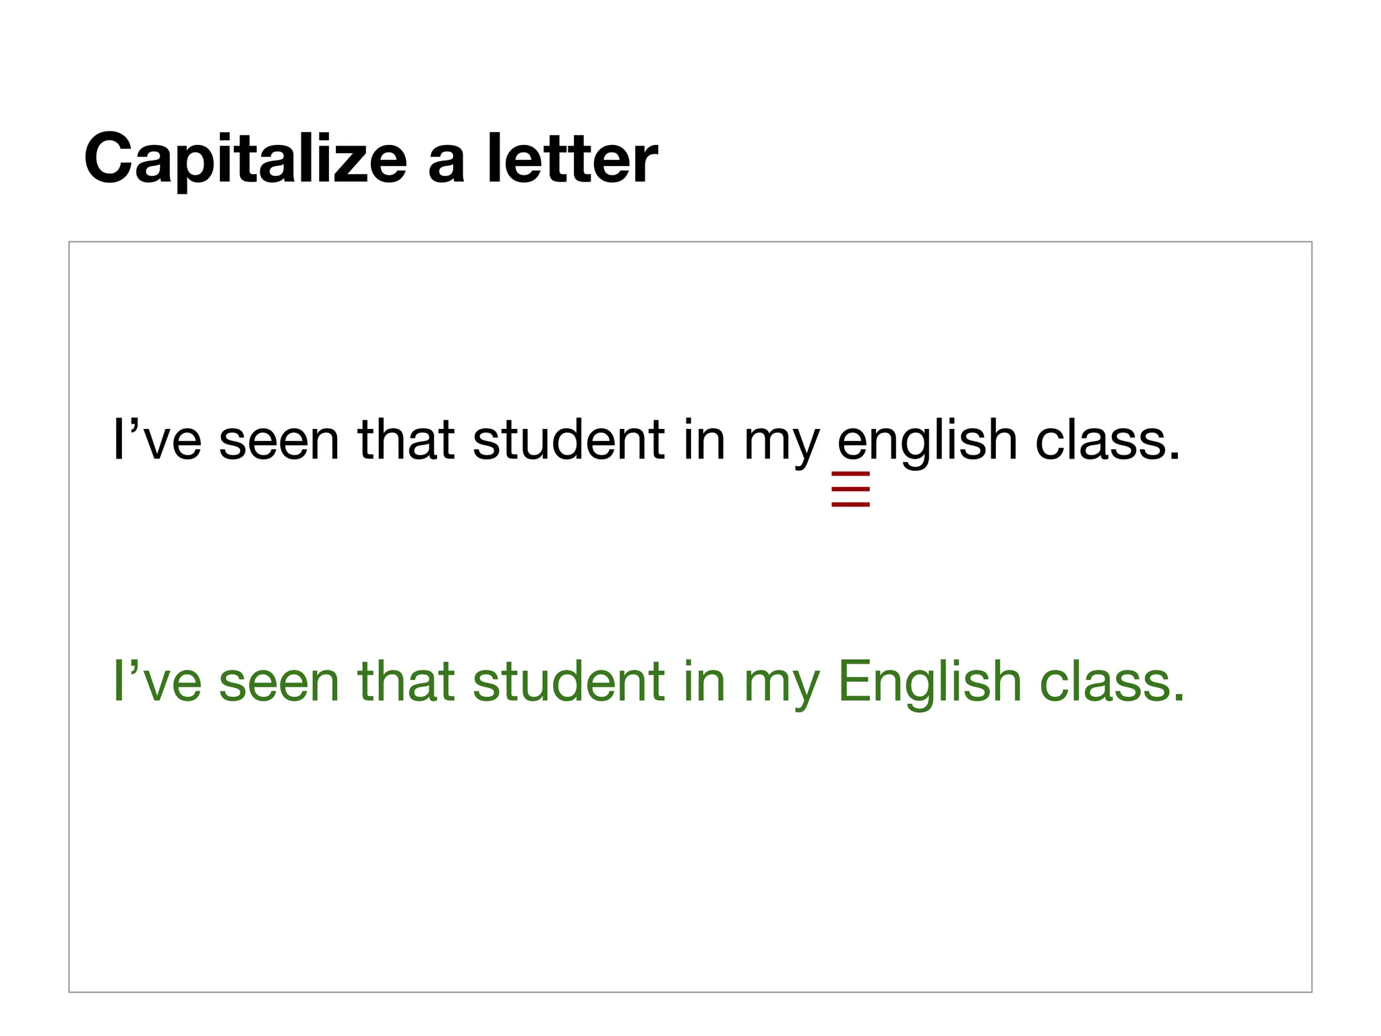Click "in" in the green sentence
1381x1036 pixels.
(704, 683)
